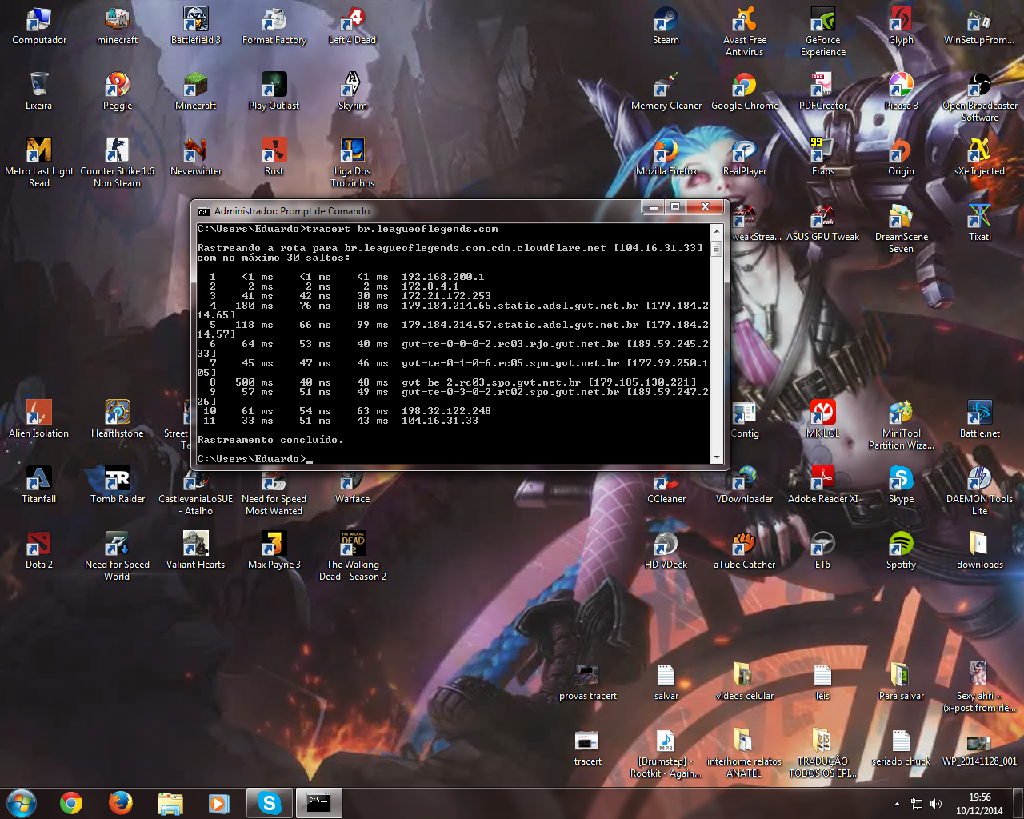Open the Origin desktop icon
Viewport: 1024px width, 819px height.
902,158
